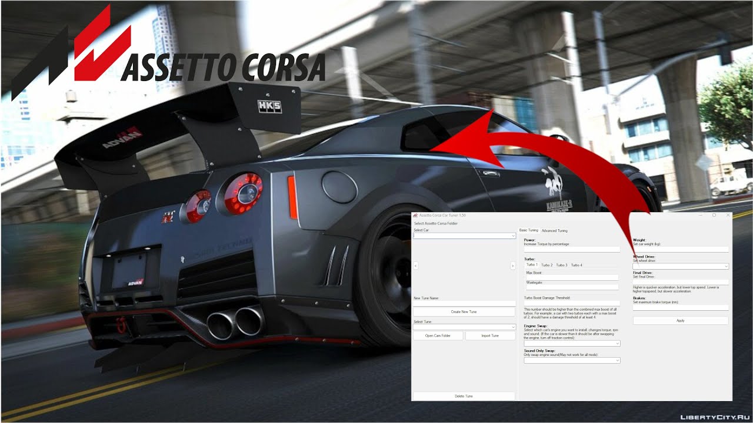Click the car weight input field
753x423 pixels.
pos(681,249)
